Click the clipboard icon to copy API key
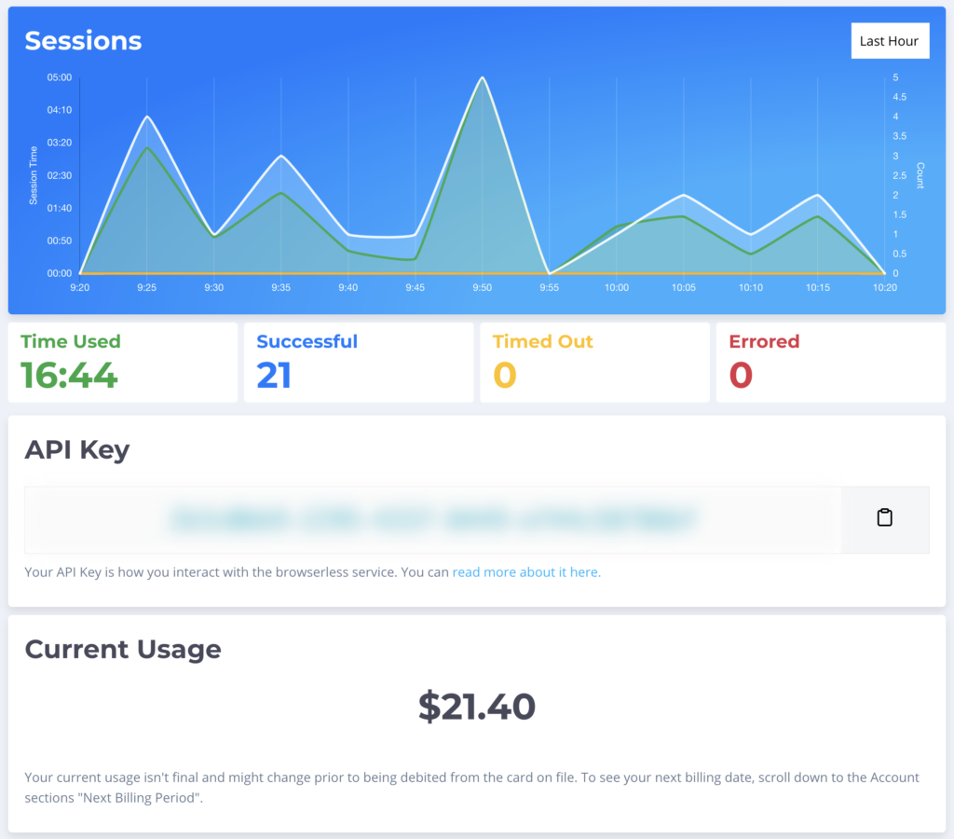This screenshot has height=839, width=954. [x=885, y=517]
